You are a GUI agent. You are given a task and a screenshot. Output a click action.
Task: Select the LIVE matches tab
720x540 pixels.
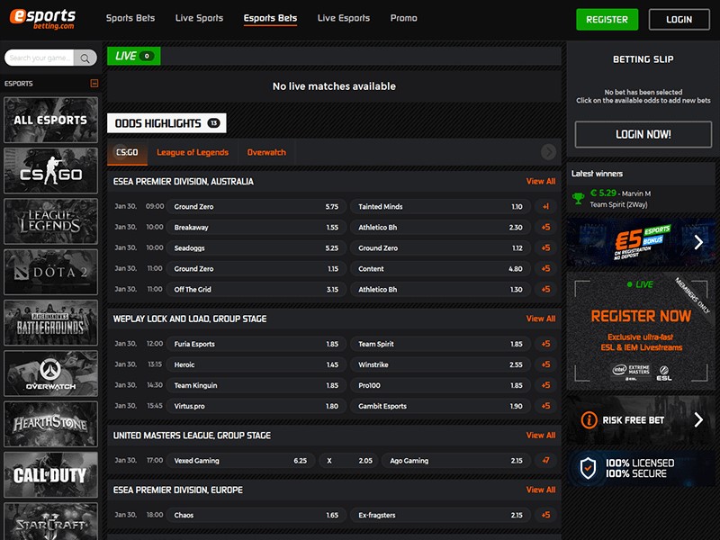pos(133,56)
